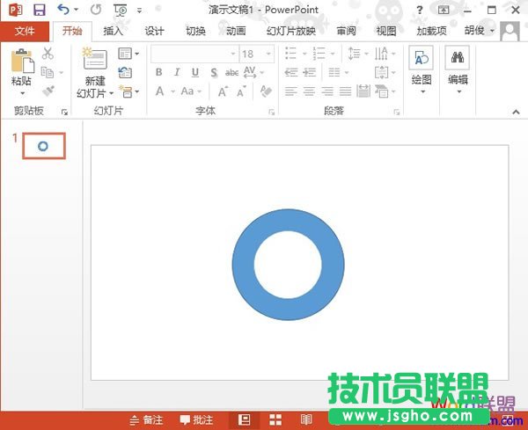The height and width of the screenshot is (430, 528).
Task: Click the numbered list icon
Action: pyautogui.click(x=319, y=53)
